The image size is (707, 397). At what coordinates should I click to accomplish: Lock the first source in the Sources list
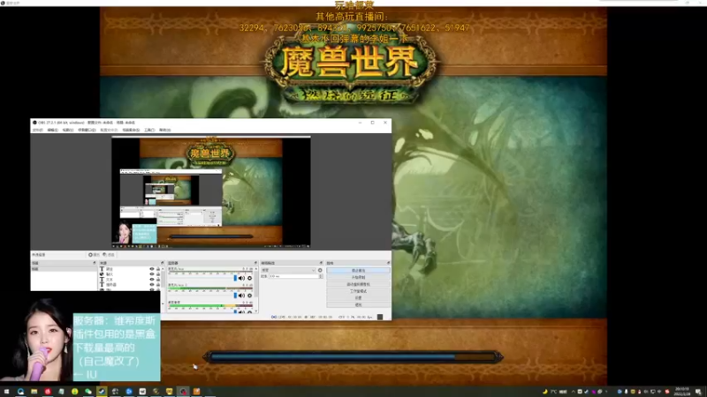pos(158,269)
